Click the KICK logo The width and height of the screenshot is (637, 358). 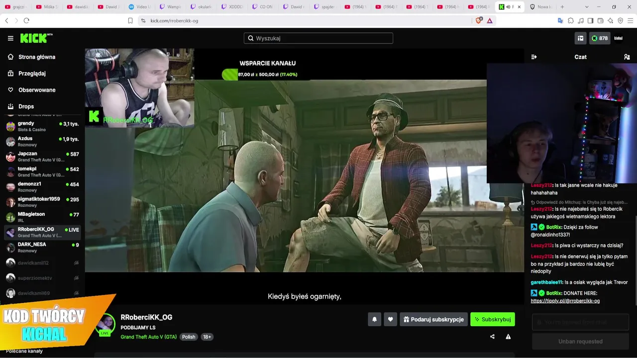(36, 38)
